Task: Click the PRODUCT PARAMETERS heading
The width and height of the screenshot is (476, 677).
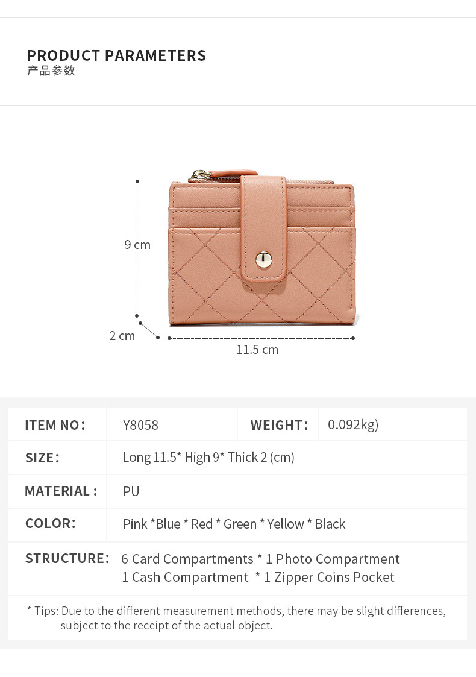Action: pyautogui.click(x=116, y=55)
